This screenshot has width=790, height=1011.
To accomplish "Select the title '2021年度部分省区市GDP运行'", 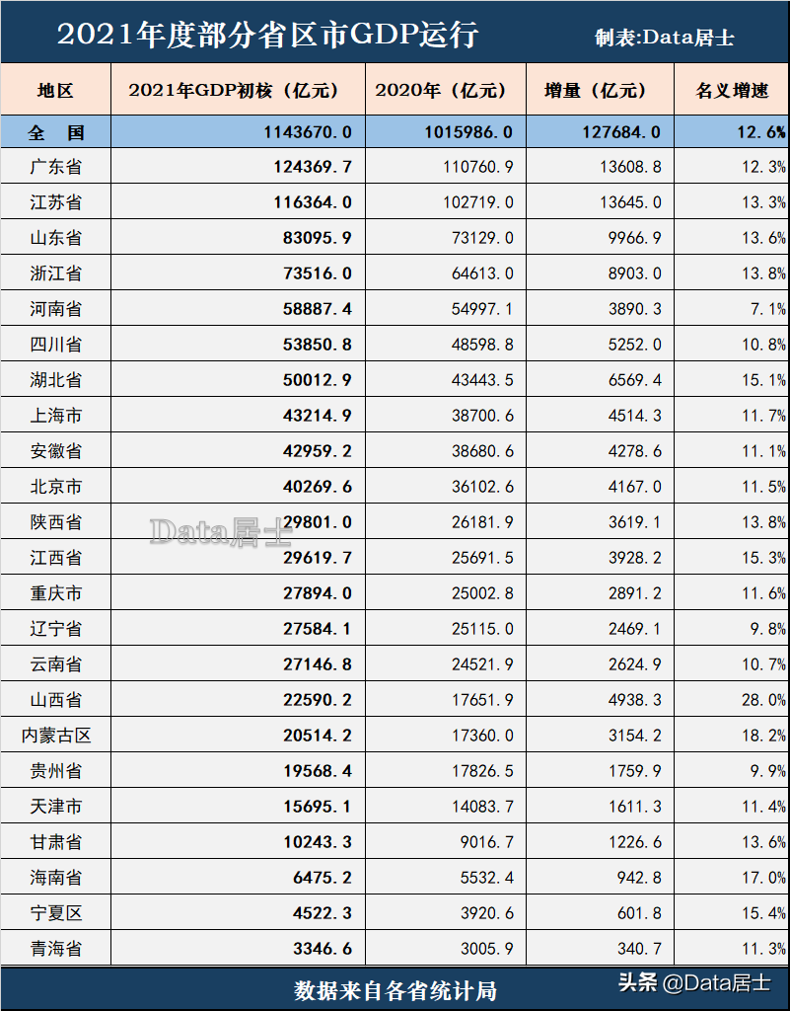I will click(268, 35).
